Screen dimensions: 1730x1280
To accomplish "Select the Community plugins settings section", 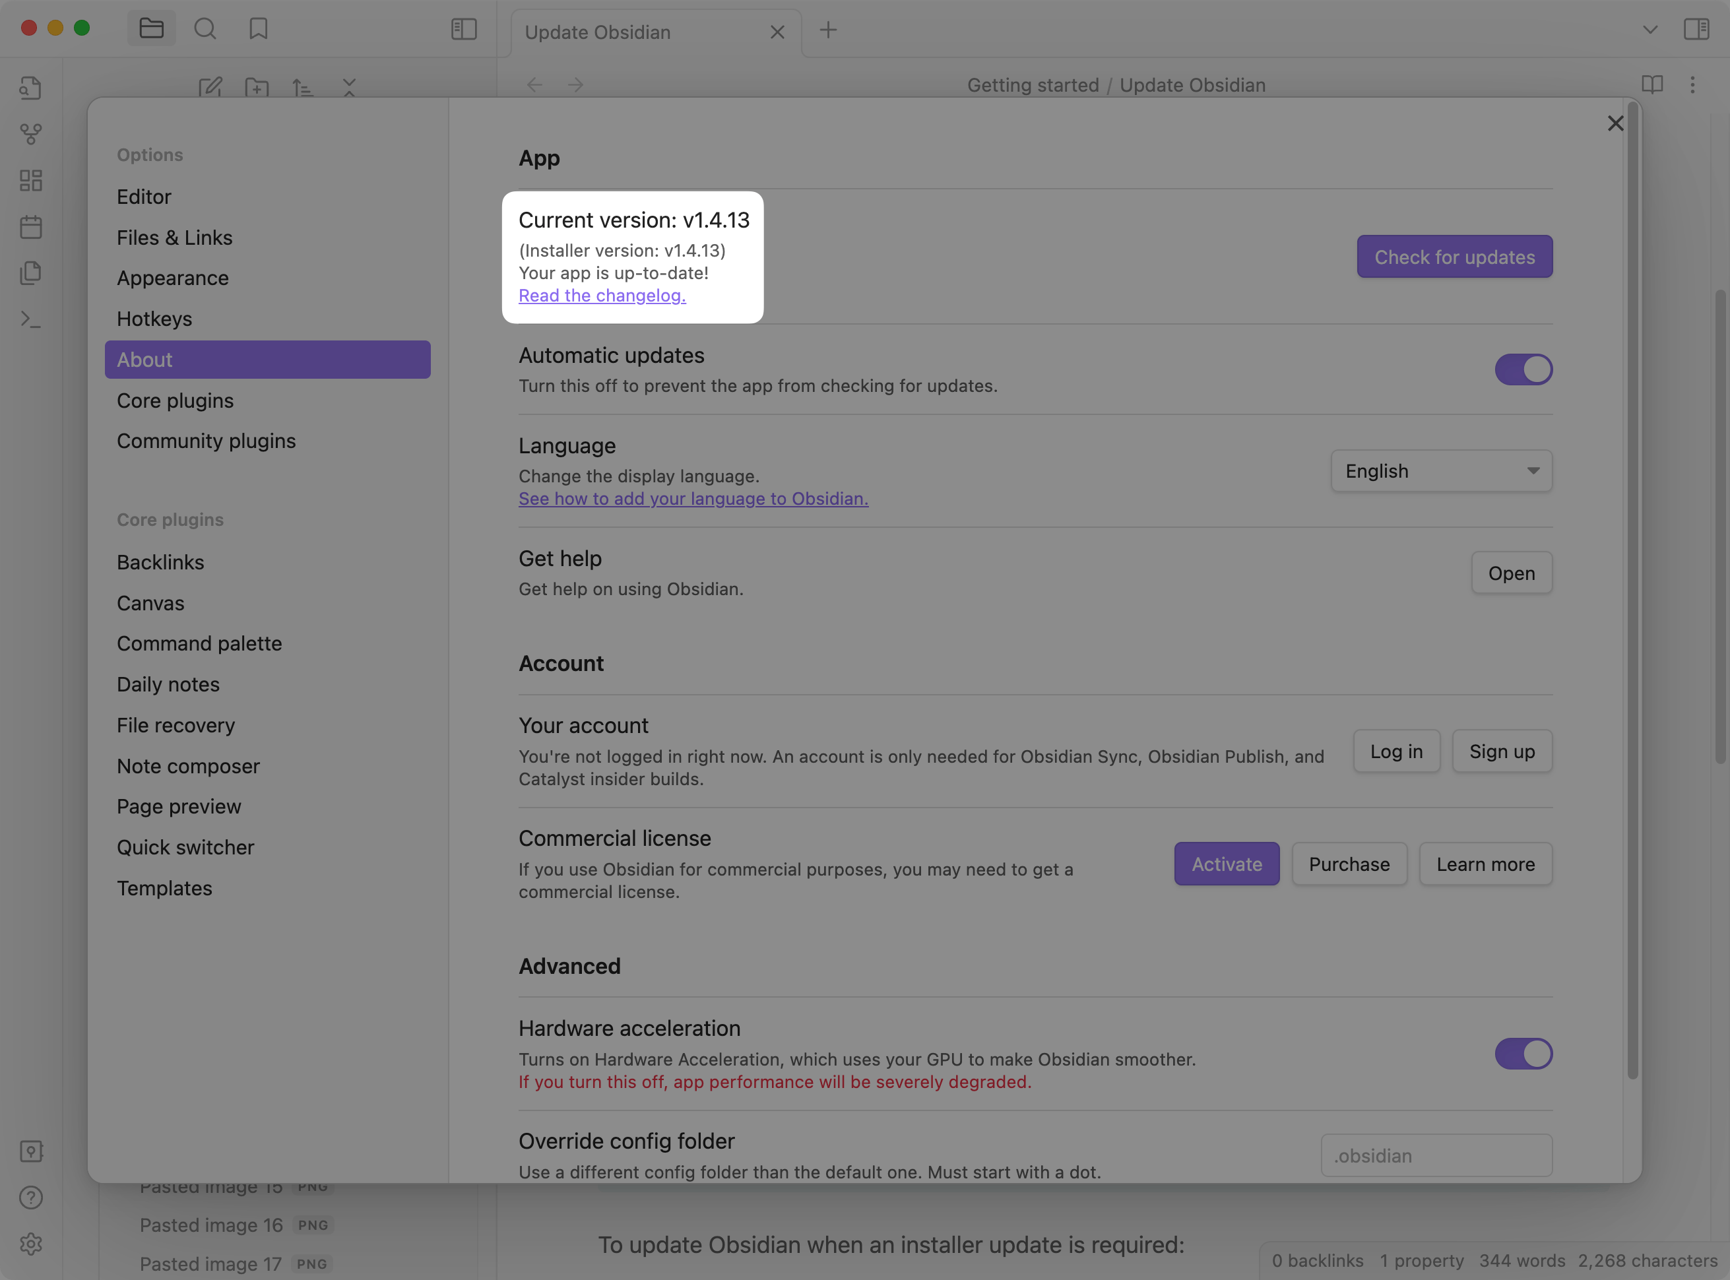I will (206, 440).
